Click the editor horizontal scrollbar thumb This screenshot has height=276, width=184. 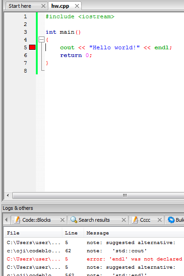coord(99,195)
